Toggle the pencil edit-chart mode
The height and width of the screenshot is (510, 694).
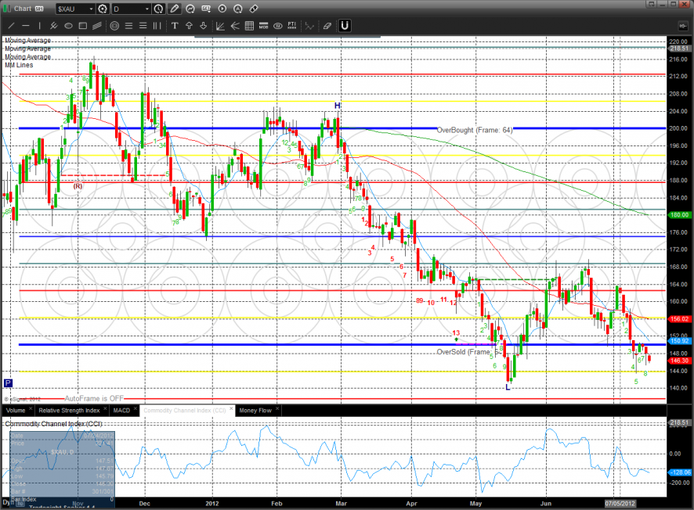(x=174, y=9)
